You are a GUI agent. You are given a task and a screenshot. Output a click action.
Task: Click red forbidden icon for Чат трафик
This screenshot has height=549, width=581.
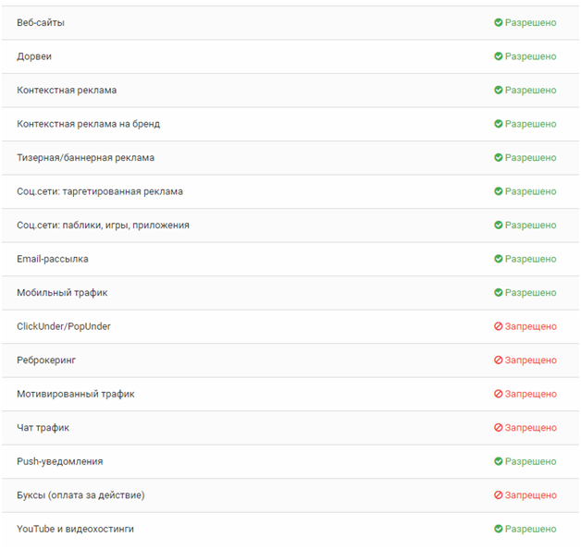click(x=499, y=428)
